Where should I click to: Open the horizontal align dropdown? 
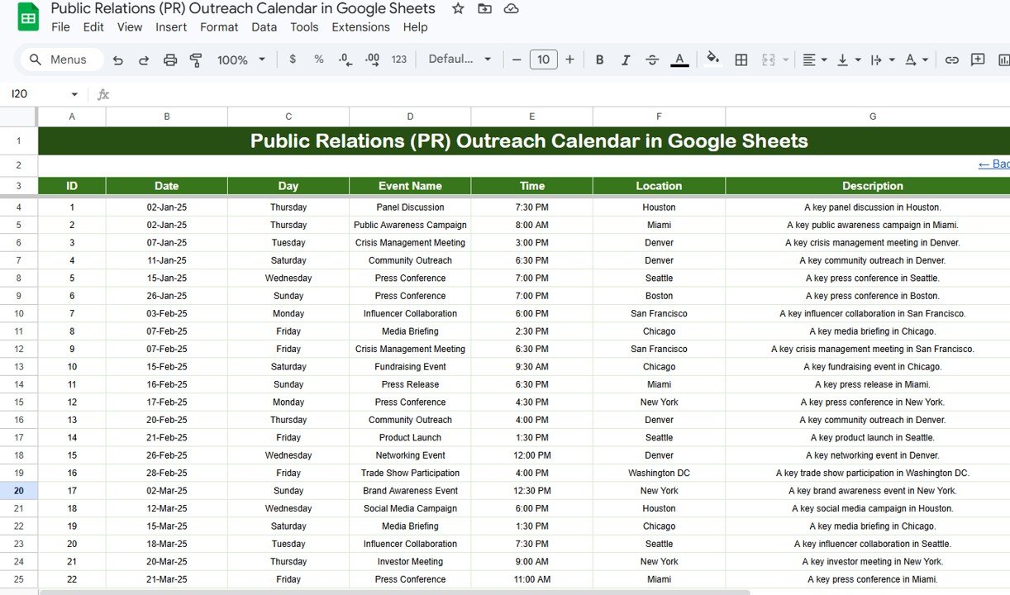click(812, 59)
